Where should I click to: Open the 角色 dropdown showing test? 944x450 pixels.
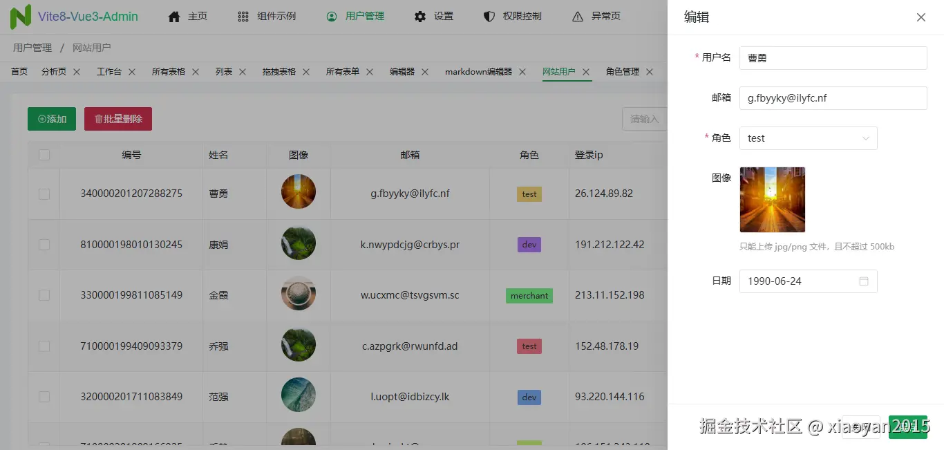pyautogui.click(x=808, y=138)
